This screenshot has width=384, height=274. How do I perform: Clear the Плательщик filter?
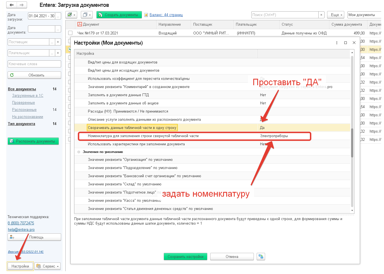(x=58, y=53)
